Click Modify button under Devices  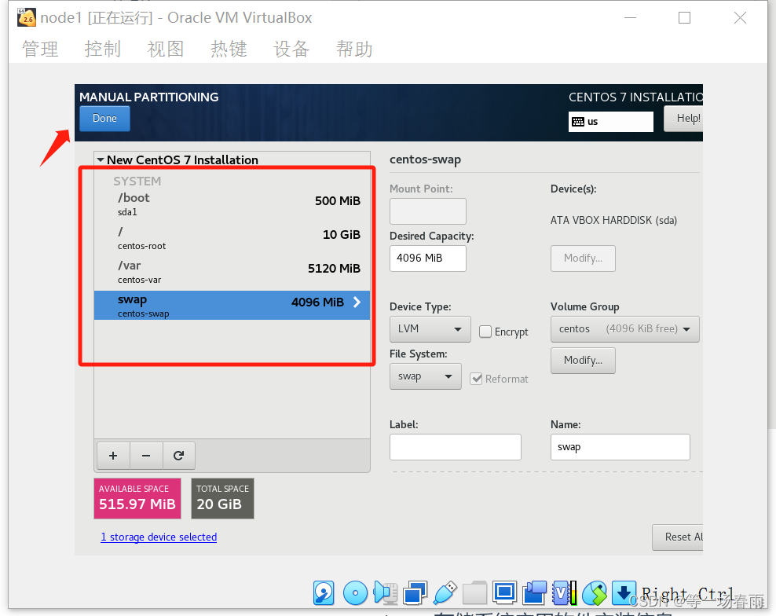(583, 258)
